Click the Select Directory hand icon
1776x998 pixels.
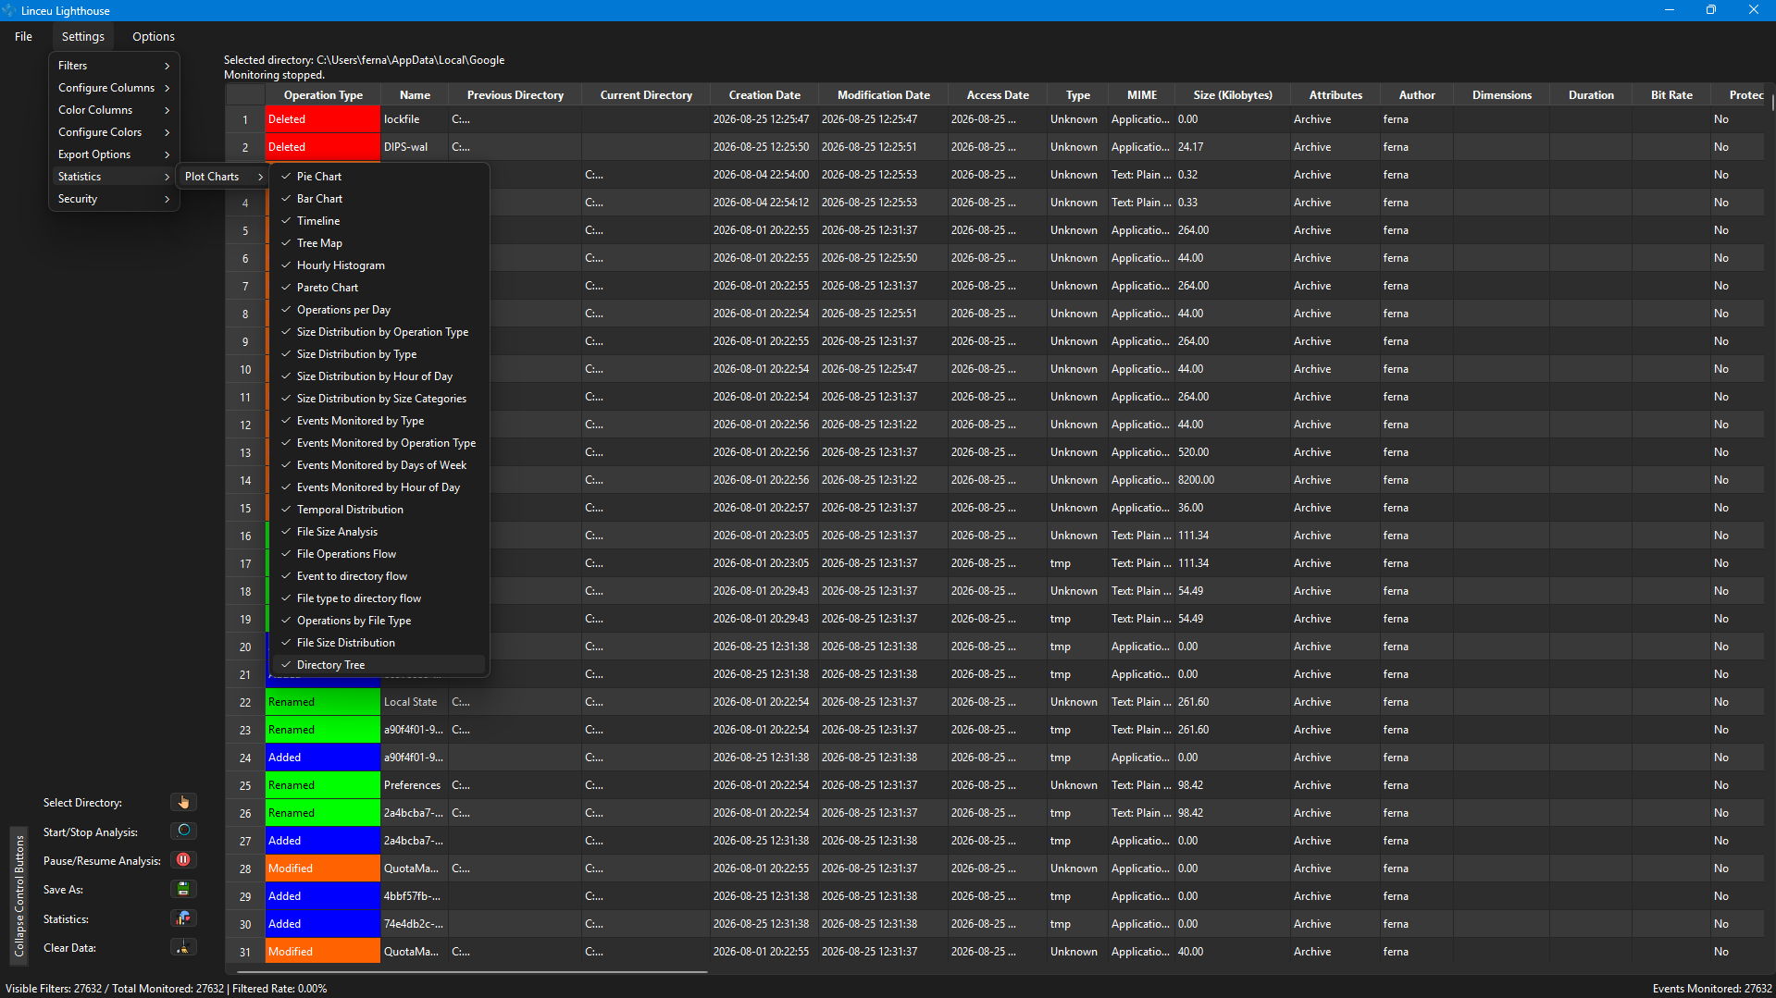click(183, 802)
